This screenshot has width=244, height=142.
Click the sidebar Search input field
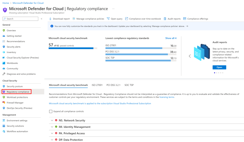coord(20,19)
